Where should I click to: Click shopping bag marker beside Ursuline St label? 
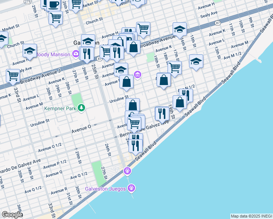133,105
